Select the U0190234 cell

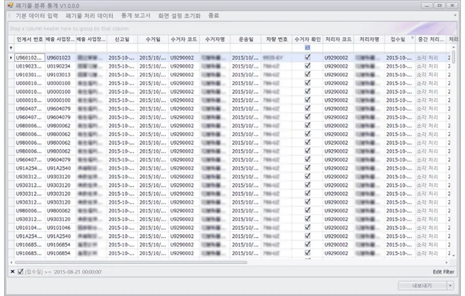(x=60, y=66)
